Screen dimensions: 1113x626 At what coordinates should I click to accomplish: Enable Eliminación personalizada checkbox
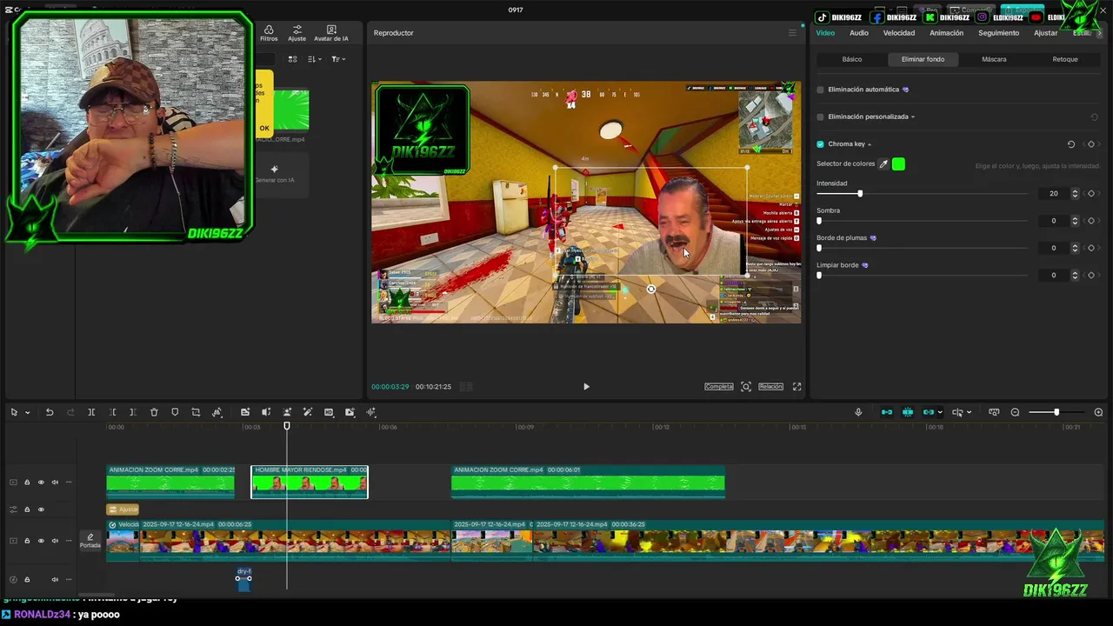pos(820,117)
